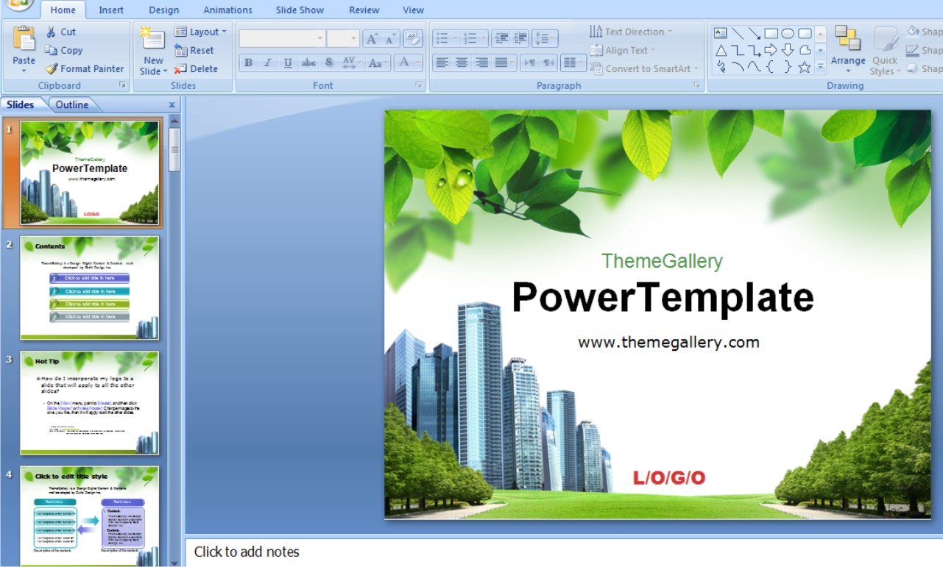Switch to the Slide Show ribbon tab
The height and width of the screenshot is (567, 943).
pos(300,10)
